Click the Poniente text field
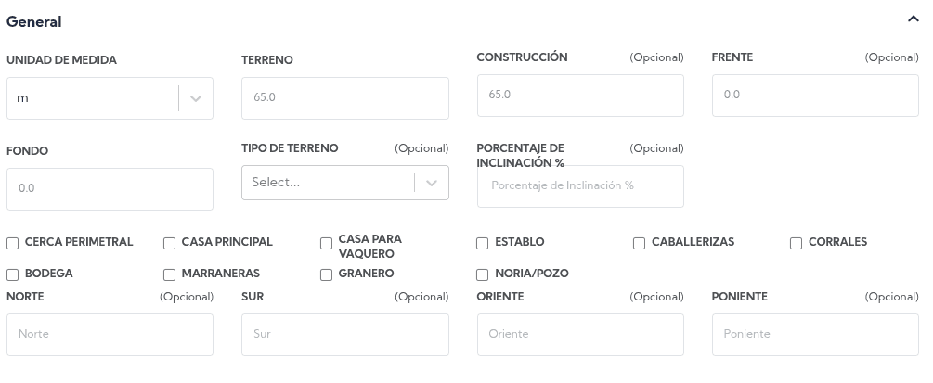 (814, 334)
